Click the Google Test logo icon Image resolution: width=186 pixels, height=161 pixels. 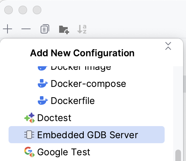pos(30,152)
